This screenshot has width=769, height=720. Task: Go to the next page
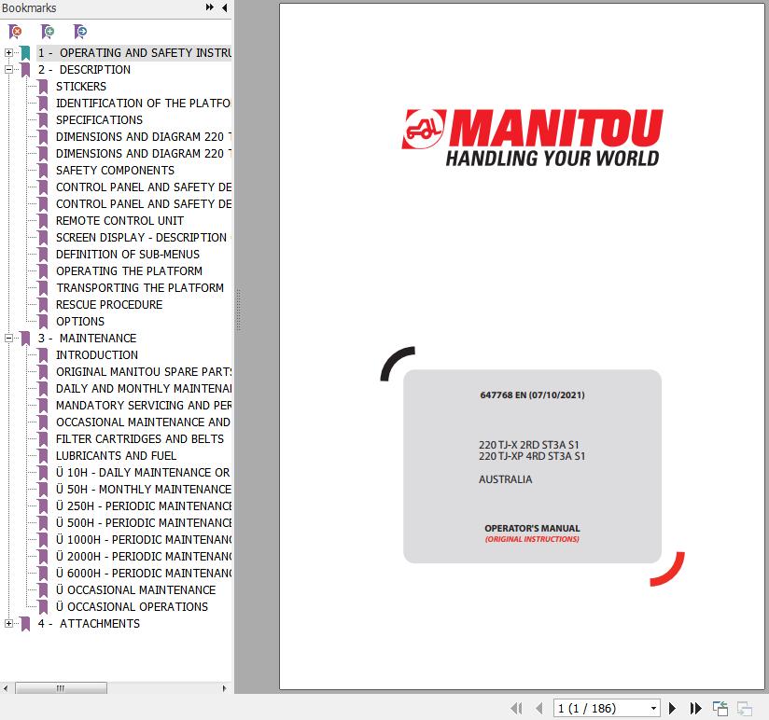point(672,708)
